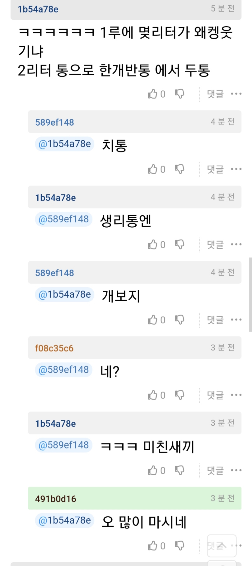Like the '오 많이 마시네' comment
Screen dimensions: 252x566
pos(153,546)
